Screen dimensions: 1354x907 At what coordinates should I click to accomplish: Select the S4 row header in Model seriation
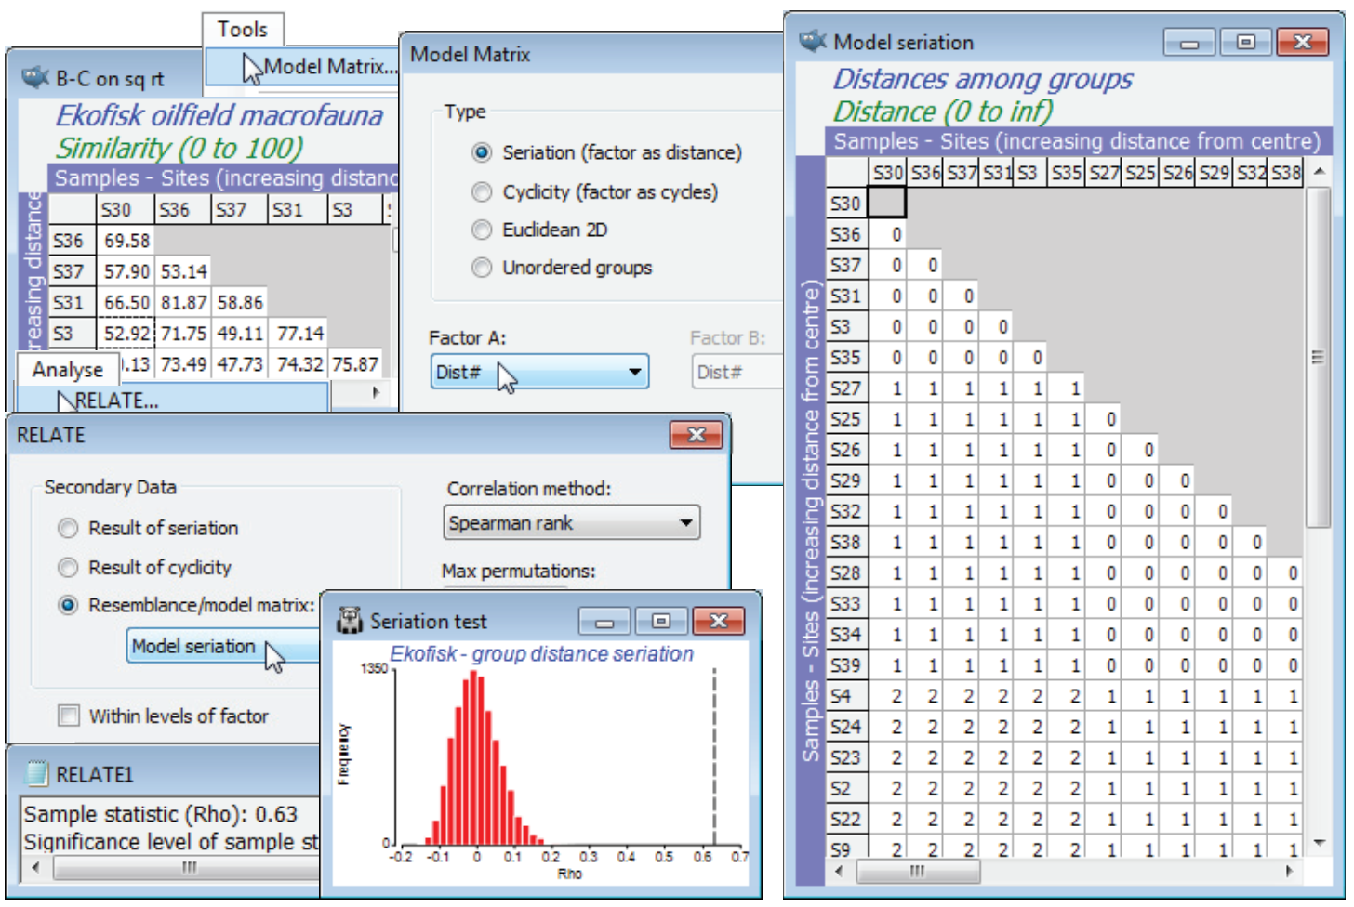(845, 695)
